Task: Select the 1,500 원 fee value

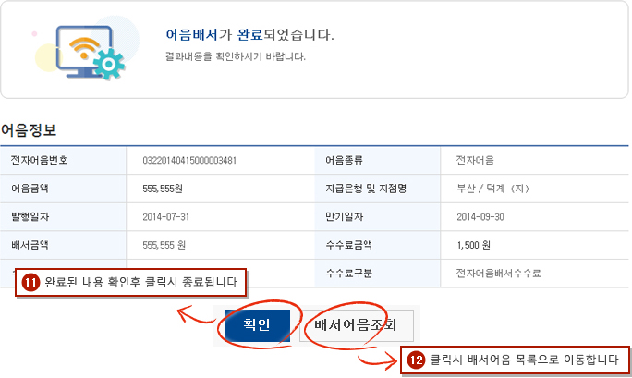Action: pos(473,245)
